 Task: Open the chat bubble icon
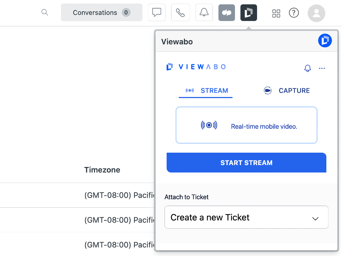point(157,13)
